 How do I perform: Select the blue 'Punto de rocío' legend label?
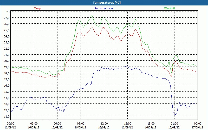click(x=104, y=8)
